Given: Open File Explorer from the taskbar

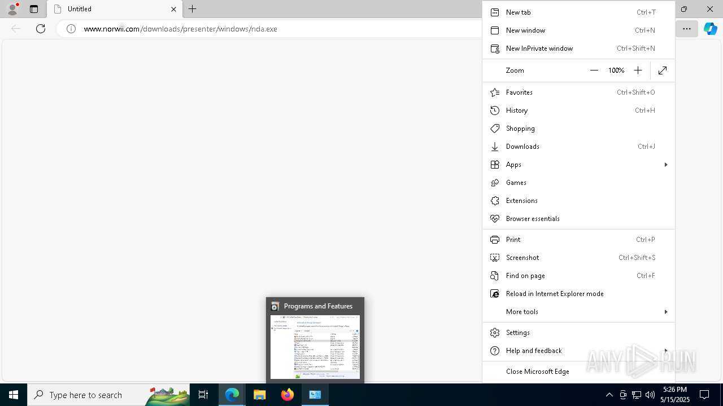Looking at the screenshot, I should 260,395.
